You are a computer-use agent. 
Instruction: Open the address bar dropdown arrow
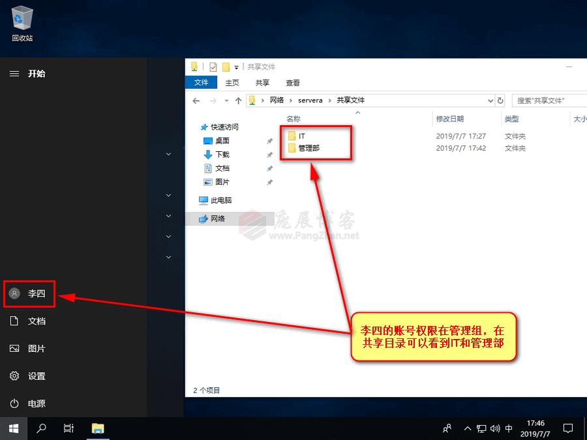point(491,100)
